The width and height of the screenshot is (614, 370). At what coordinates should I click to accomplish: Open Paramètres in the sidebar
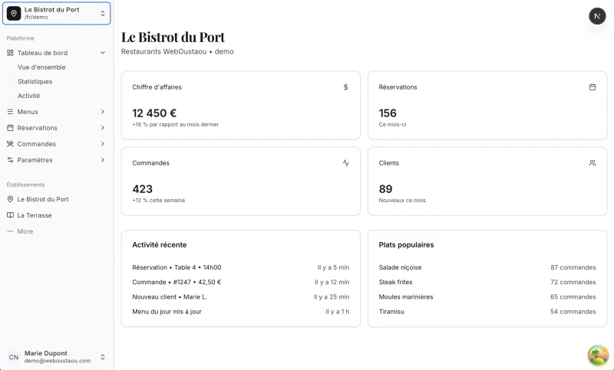(x=56, y=160)
